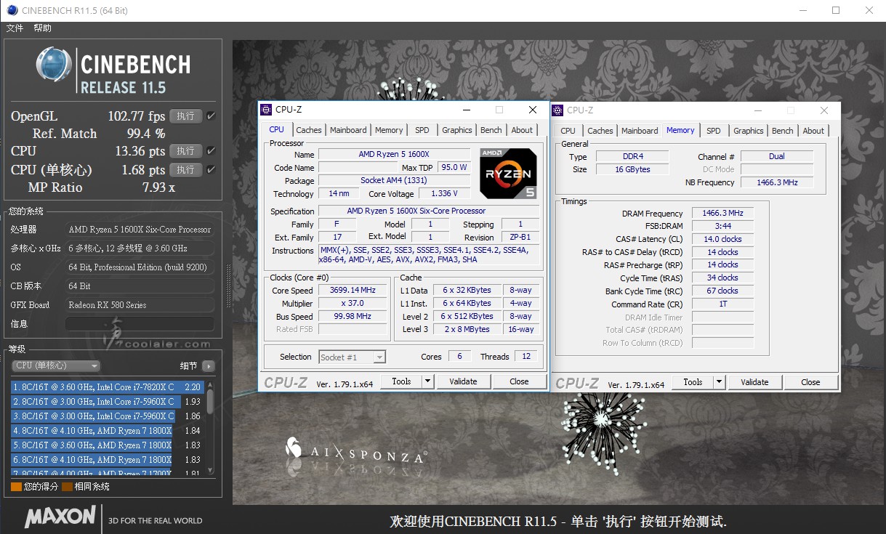886x534 pixels.
Task: Click the Multiplier x 37.0 value
Action: point(353,304)
